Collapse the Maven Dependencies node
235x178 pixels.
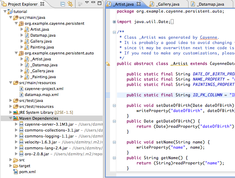pos(11,118)
